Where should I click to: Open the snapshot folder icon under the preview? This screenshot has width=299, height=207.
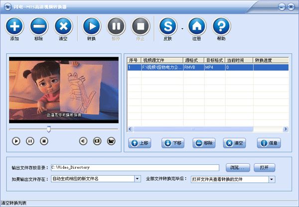(111, 141)
